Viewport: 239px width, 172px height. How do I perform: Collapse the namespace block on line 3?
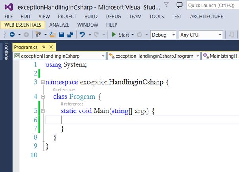tap(43, 82)
